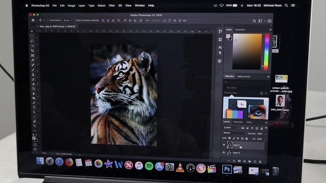The width and height of the screenshot is (326, 183).
Task: Open the options bar search icon
Action: (x=254, y=21)
